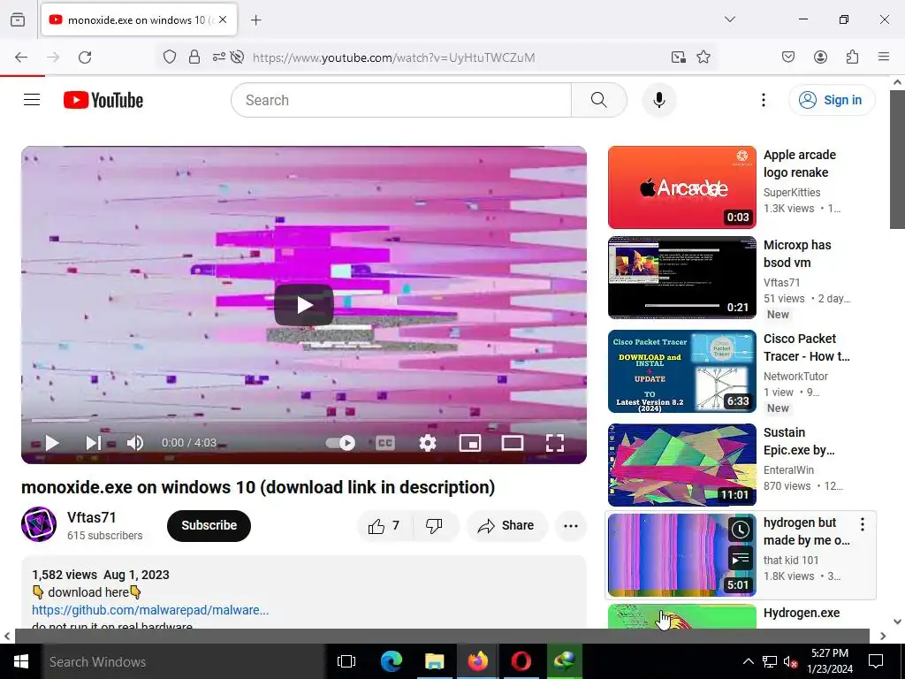Open Firefox tracking protection shield
Image resolution: width=905 pixels, height=679 pixels.
169,57
